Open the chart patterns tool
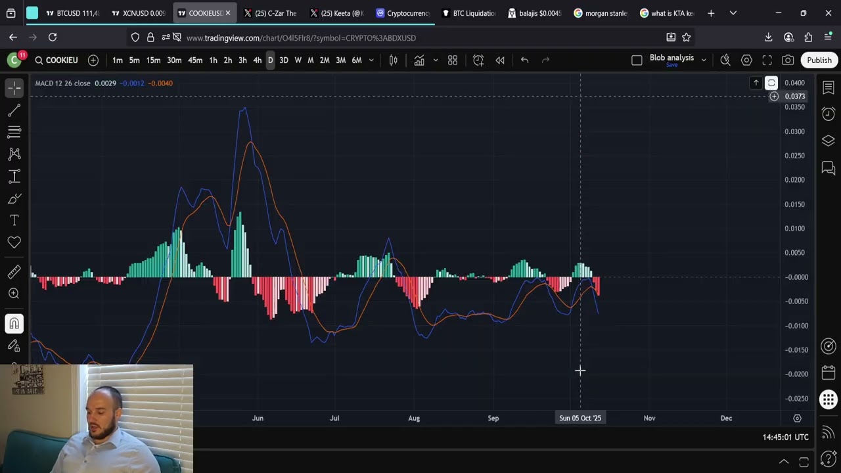 click(14, 154)
